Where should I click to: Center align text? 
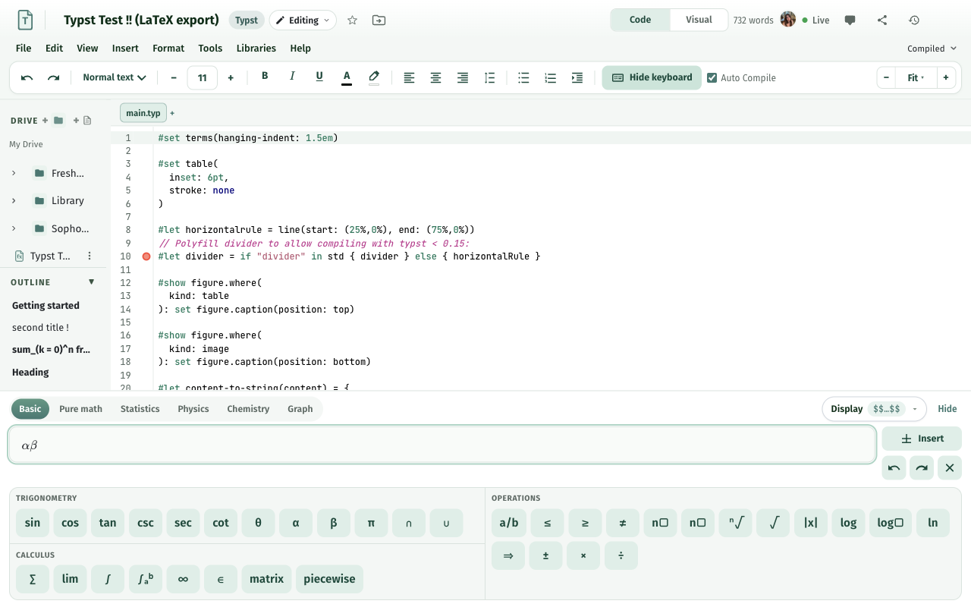pos(436,77)
